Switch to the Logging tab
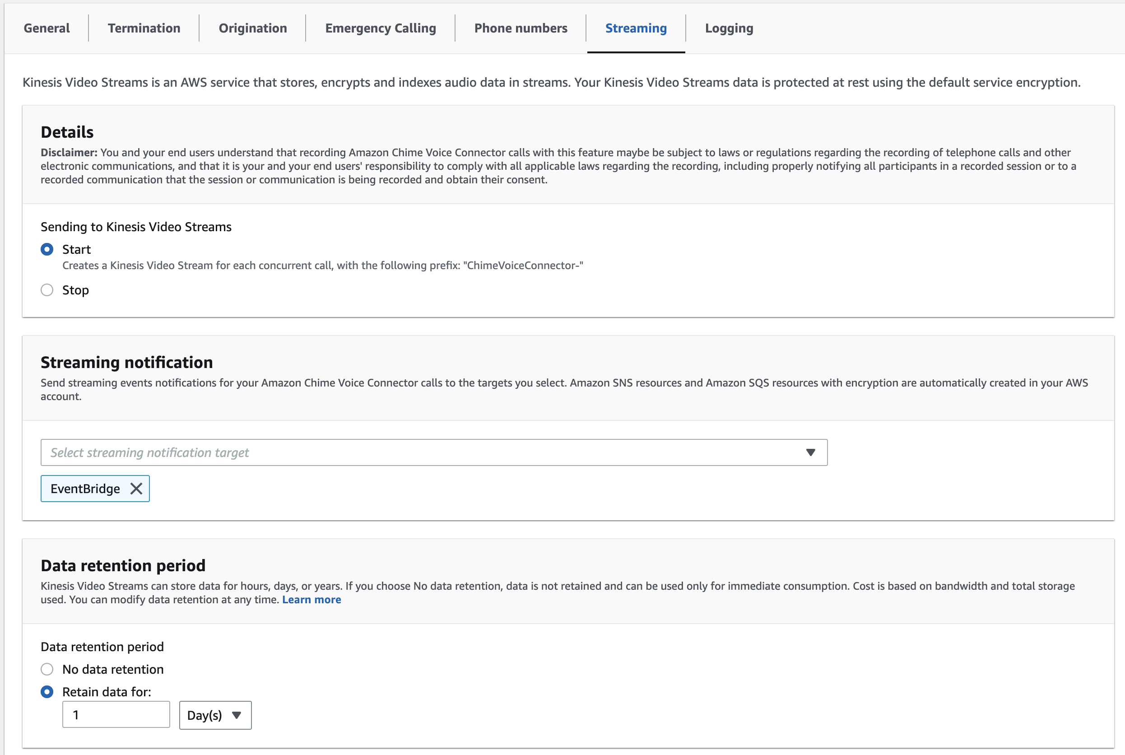Image resolution: width=1125 pixels, height=755 pixels. pos(729,28)
